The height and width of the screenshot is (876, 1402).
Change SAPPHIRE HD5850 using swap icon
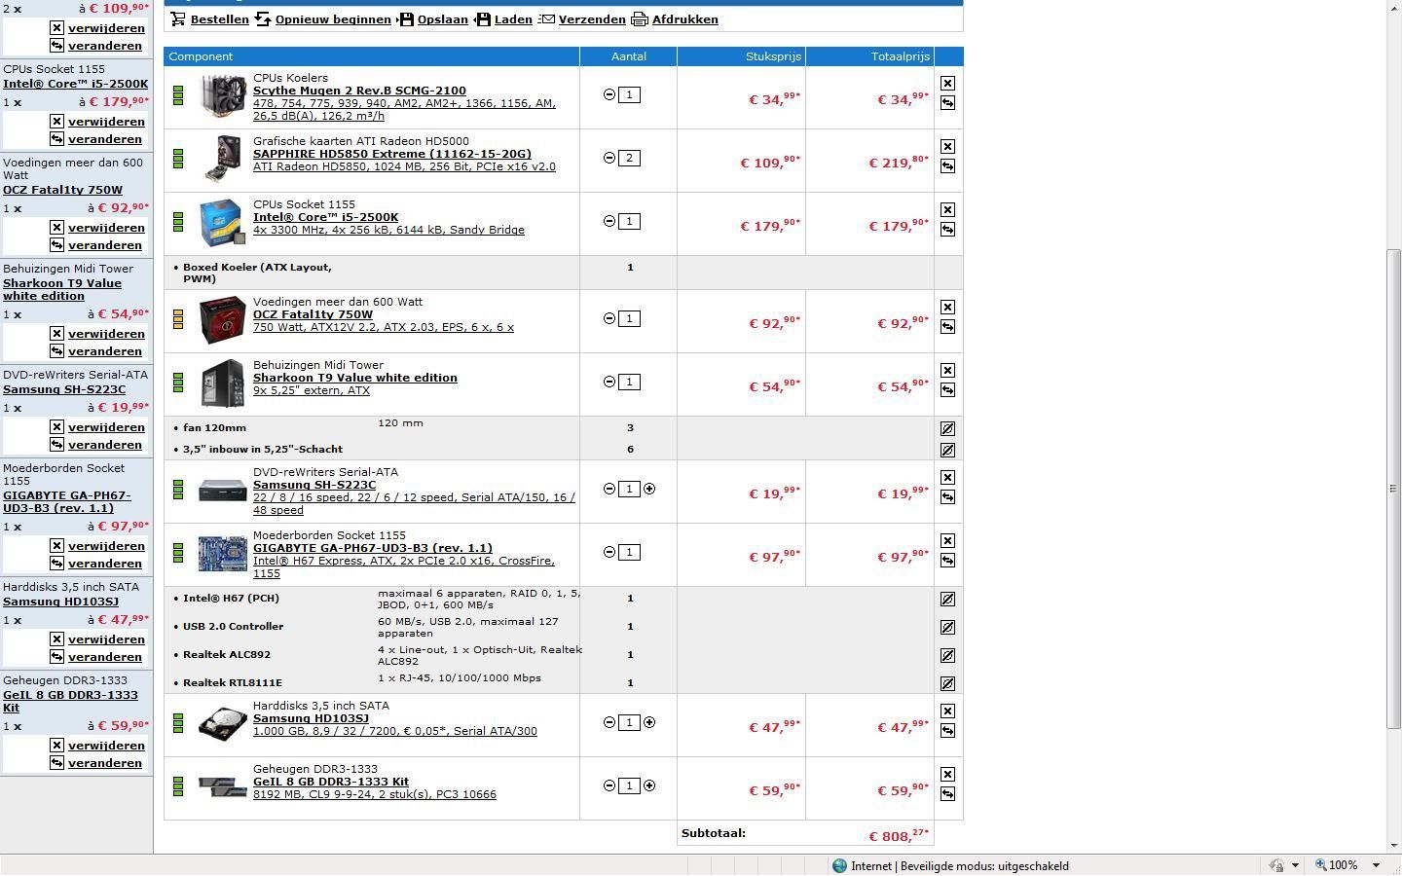pyautogui.click(x=947, y=166)
